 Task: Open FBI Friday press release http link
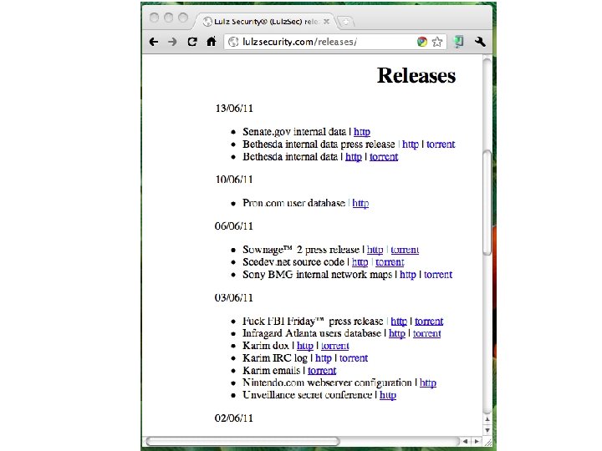pos(399,322)
